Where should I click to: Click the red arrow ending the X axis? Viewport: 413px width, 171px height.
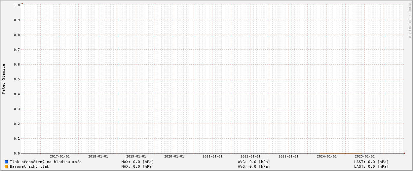click(404, 153)
